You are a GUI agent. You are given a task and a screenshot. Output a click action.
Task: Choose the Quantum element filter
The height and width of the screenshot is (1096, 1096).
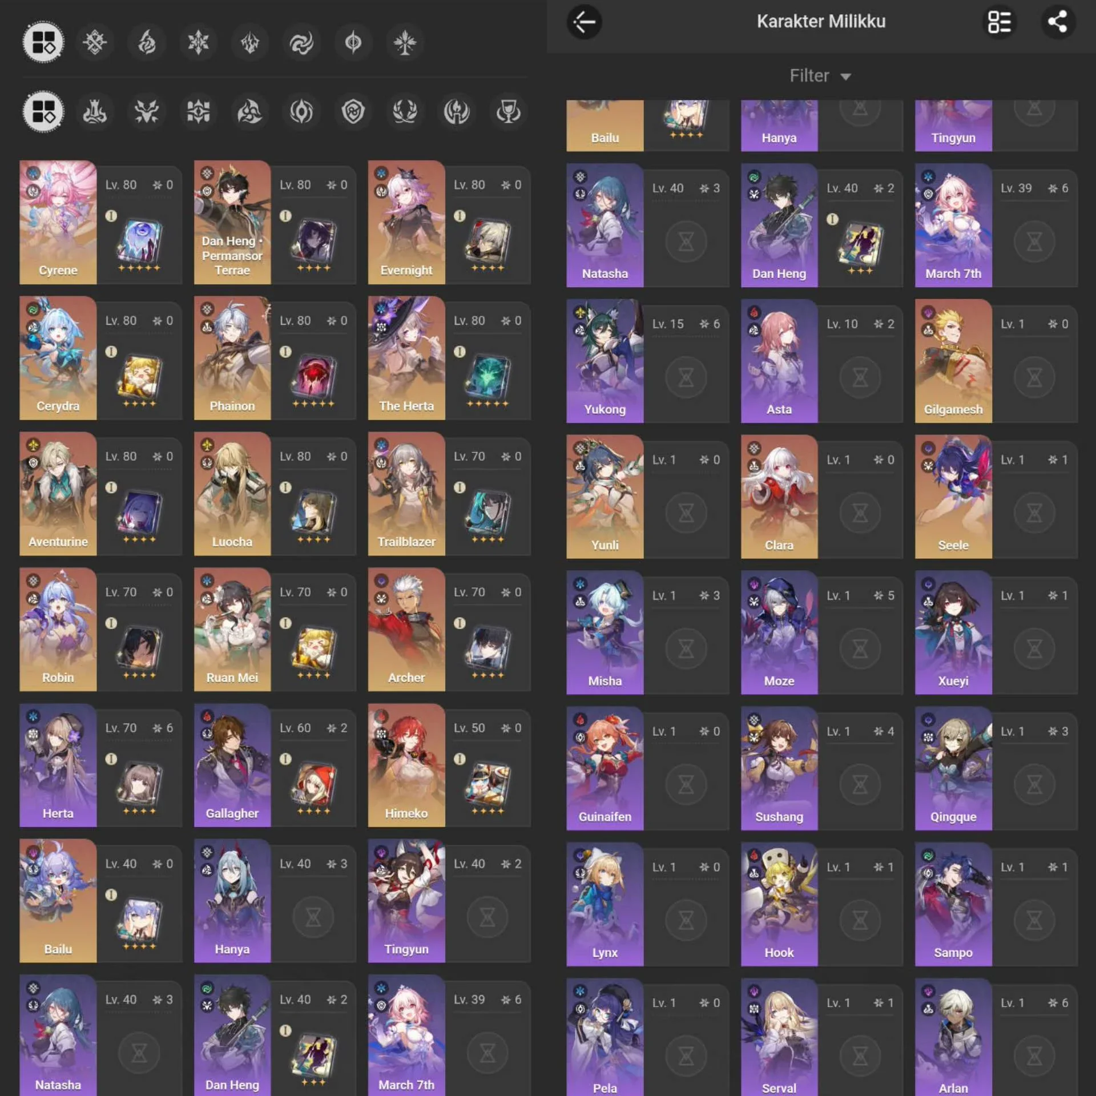(x=353, y=42)
